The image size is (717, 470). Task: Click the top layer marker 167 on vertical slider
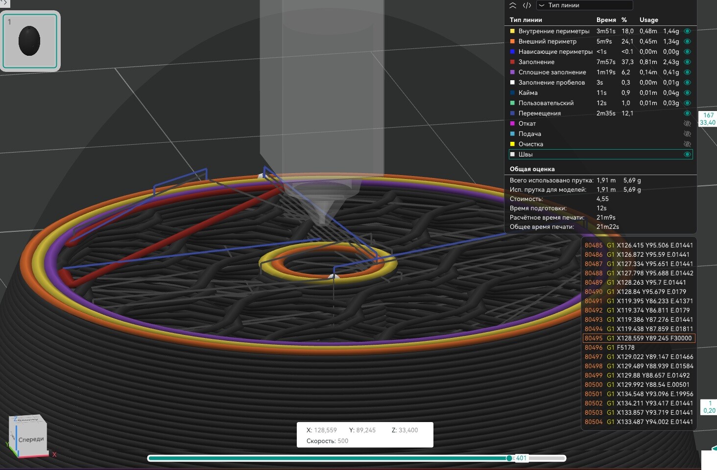pyautogui.click(x=708, y=118)
